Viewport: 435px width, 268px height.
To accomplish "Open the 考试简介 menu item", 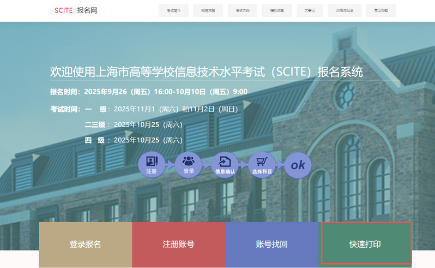I will (x=173, y=10).
